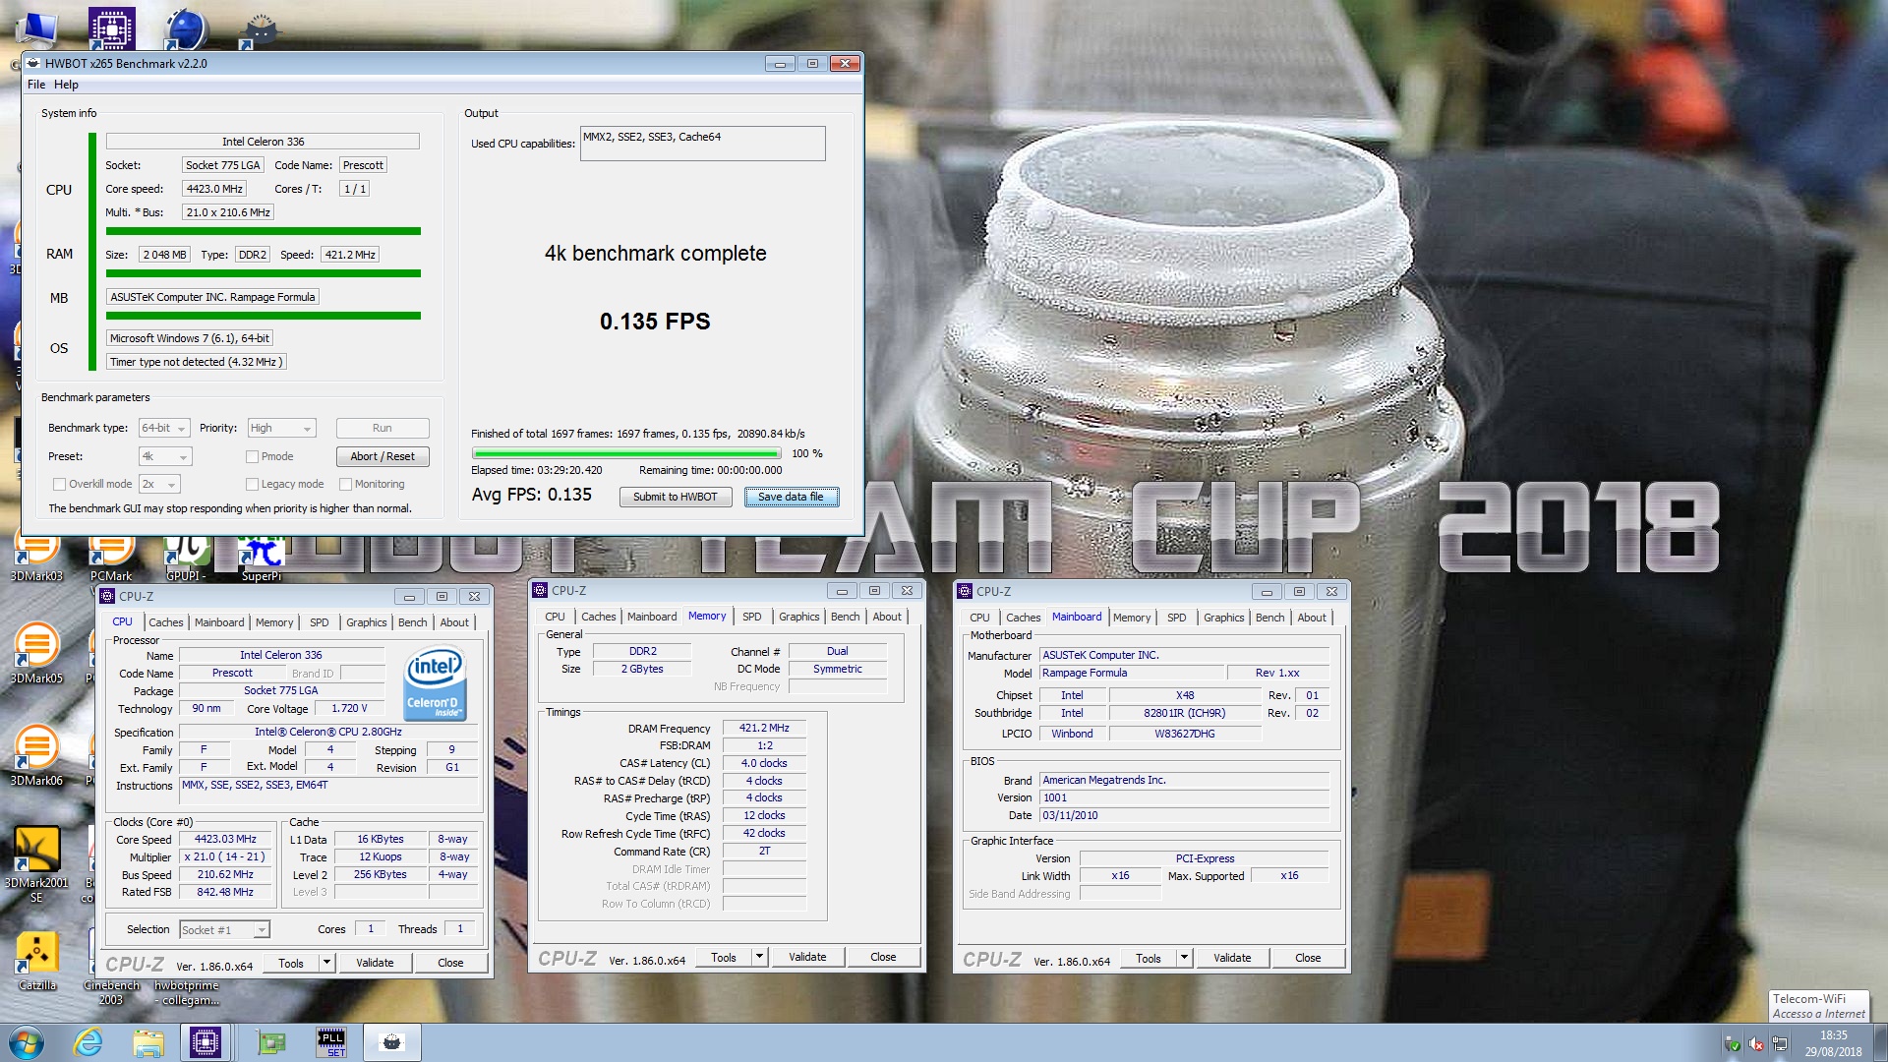Open the Priority High dropdown
The height and width of the screenshot is (1062, 1888).
click(281, 428)
